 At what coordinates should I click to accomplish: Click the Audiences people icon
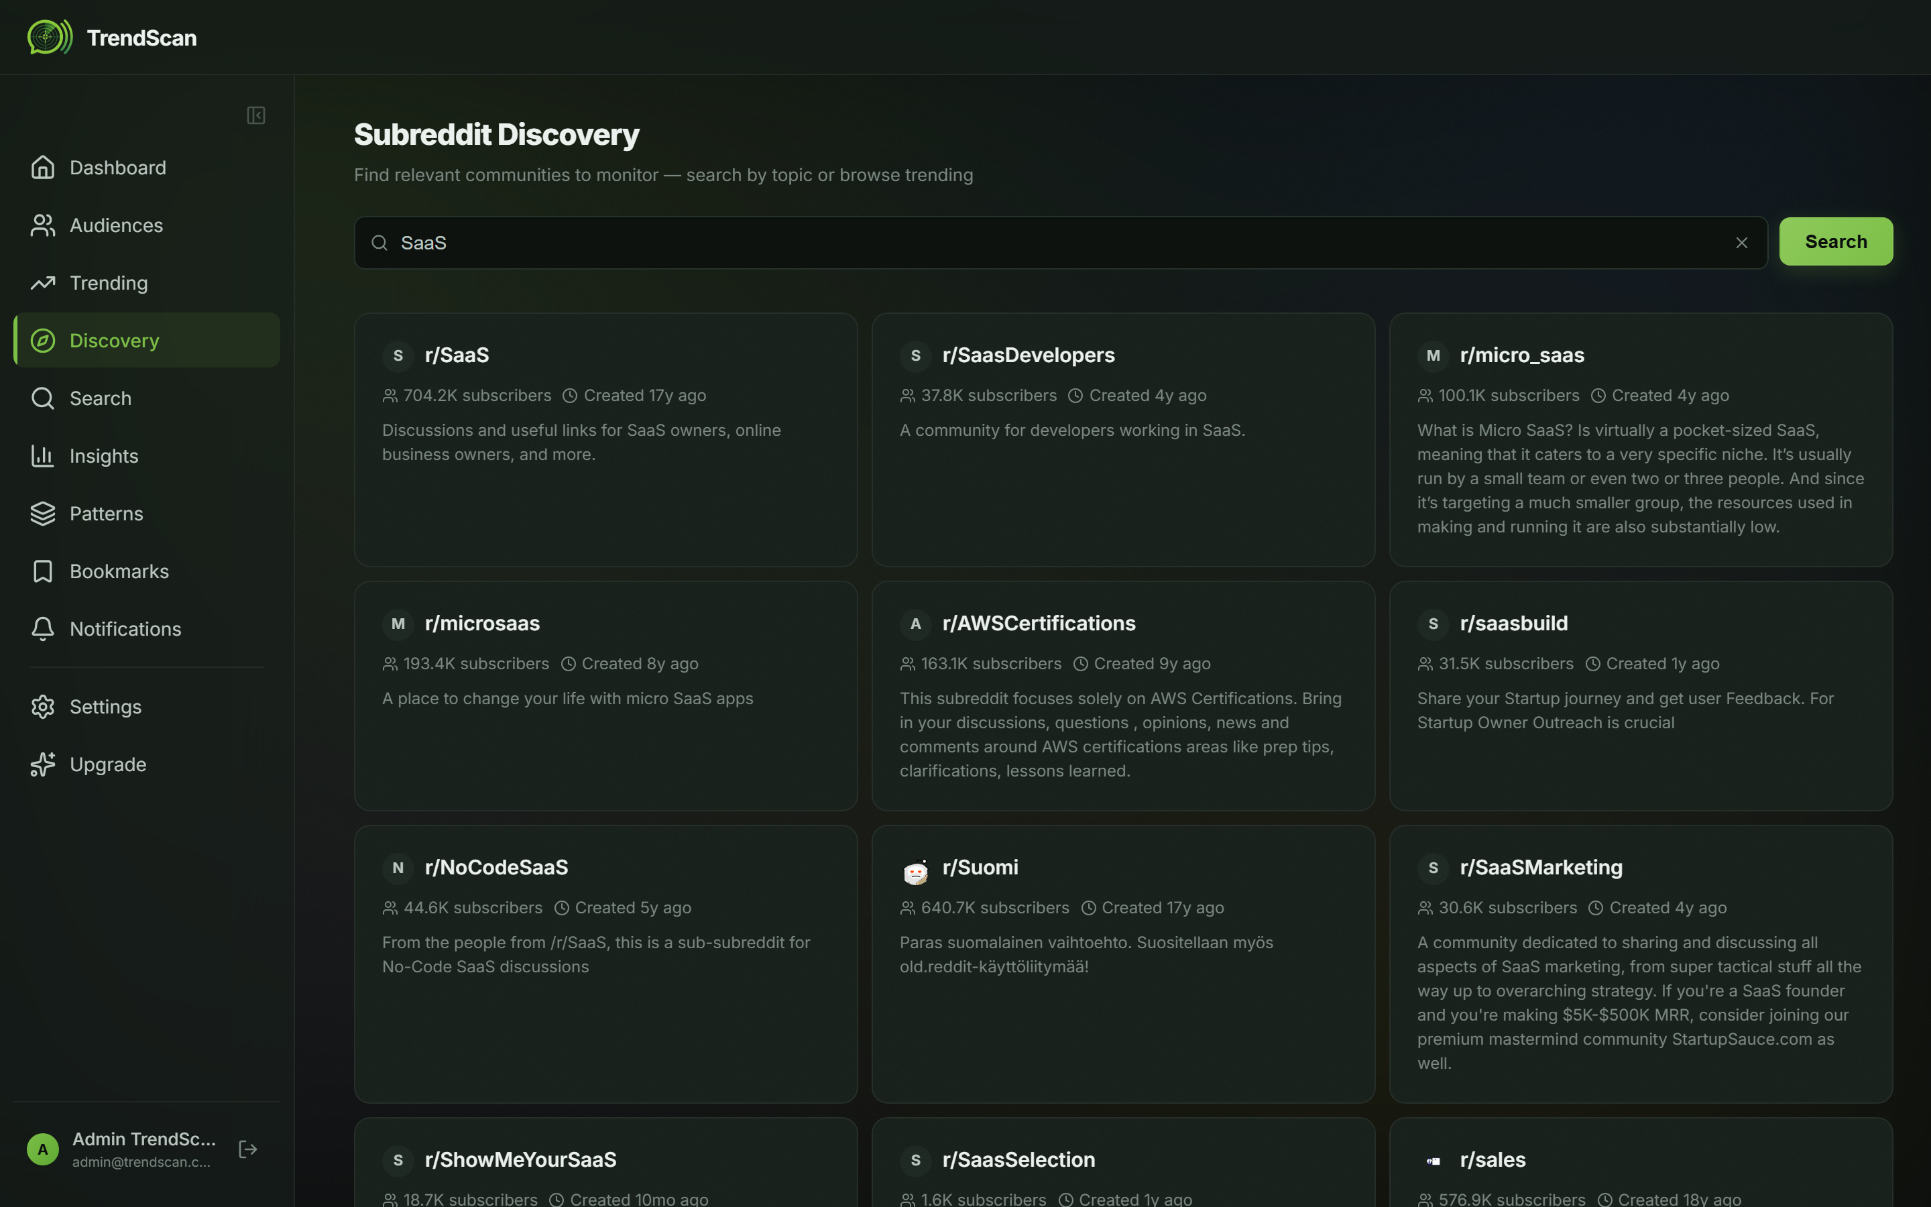[x=43, y=225]
